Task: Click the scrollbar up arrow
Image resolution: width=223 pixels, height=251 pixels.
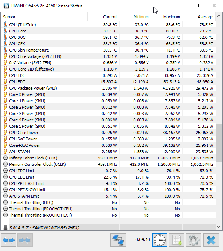Action: point(219,16)
